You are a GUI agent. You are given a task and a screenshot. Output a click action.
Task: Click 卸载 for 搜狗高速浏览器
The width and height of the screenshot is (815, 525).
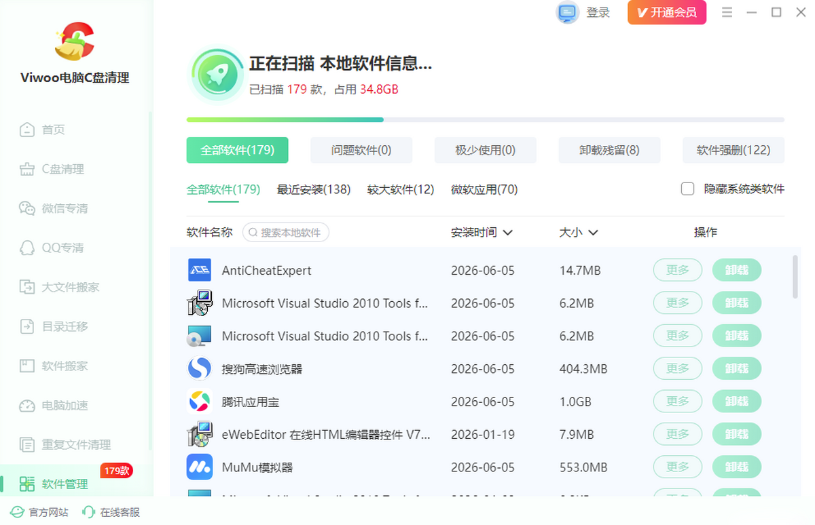tap(737, 368)
